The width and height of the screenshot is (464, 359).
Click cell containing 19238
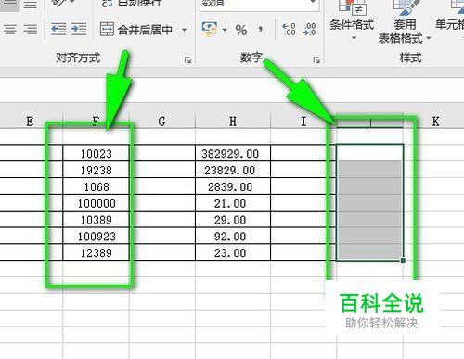pos(96,170)
